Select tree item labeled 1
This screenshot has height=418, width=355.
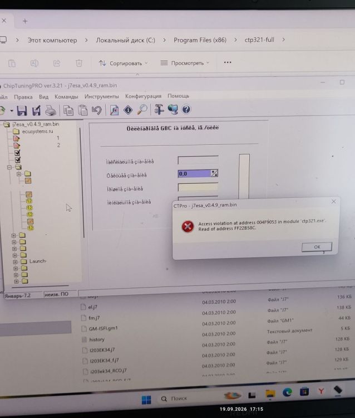pyautogui.click(x=58, y=138)
